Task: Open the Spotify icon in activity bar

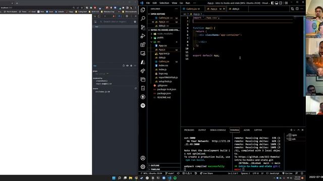Action: [143, 106]
